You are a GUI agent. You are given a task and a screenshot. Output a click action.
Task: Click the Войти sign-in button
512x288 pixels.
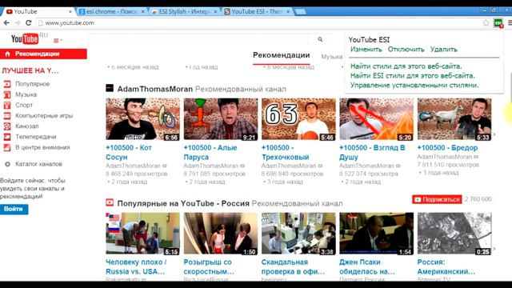pyautogui.click(x=14, y=209)
